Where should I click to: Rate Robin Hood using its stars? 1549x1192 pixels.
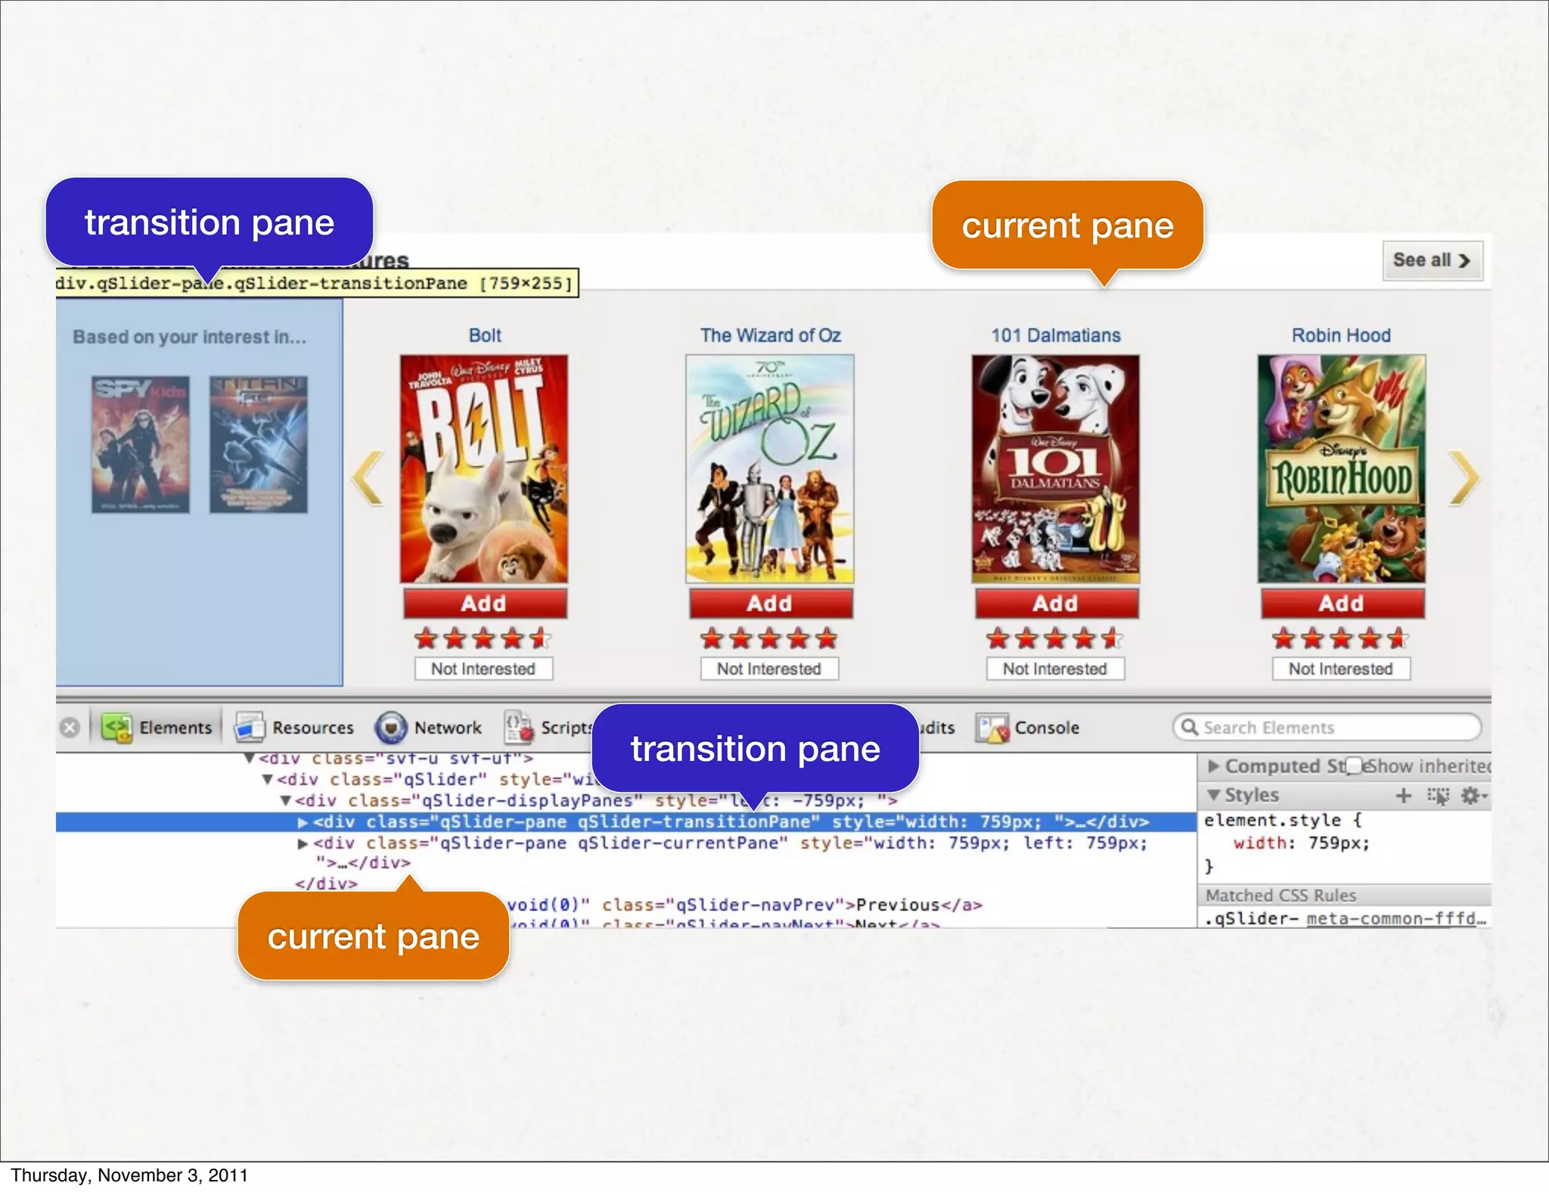coord(1341,639)
